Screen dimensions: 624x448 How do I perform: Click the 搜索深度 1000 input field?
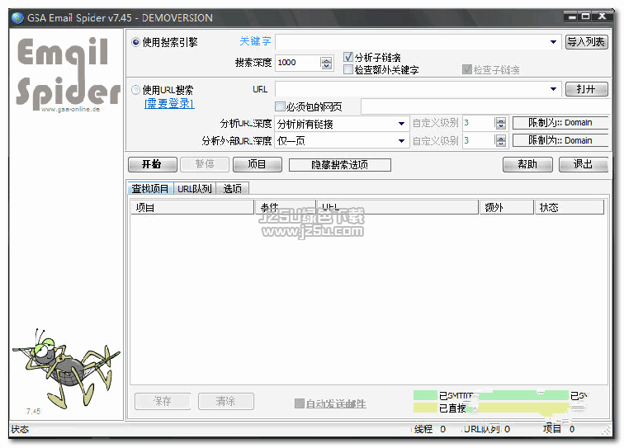(298, 63)
